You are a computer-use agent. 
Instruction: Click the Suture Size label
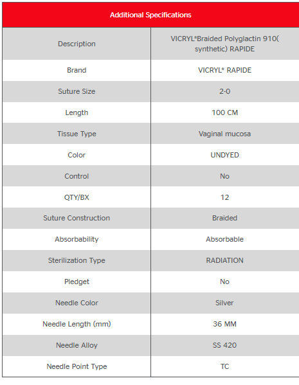tap(77, 91)
